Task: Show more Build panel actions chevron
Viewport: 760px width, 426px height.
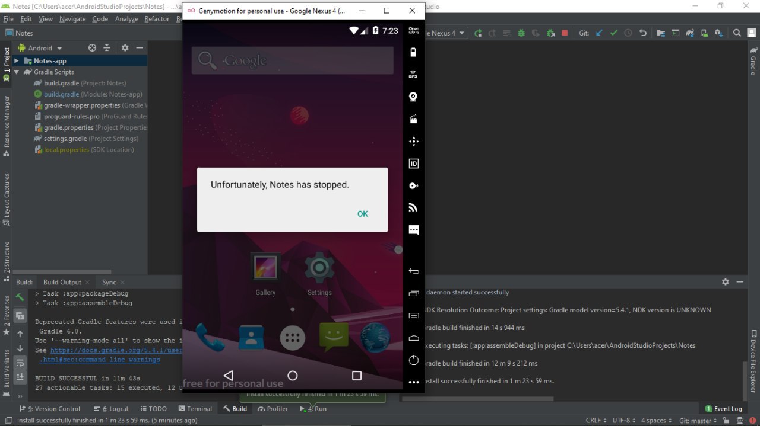Action: click(x=20, y=396)
